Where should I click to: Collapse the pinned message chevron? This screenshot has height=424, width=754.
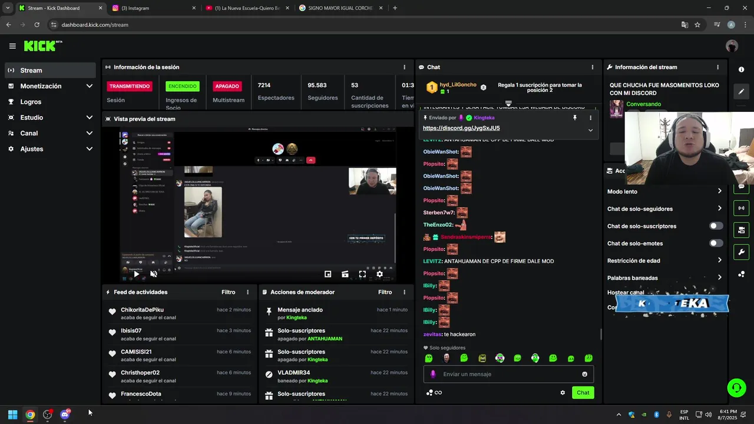(590, 130)
